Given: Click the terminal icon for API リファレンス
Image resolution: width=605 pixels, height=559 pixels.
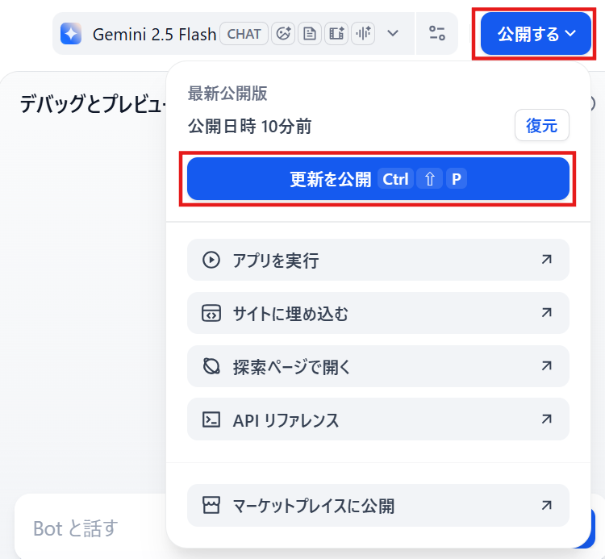Looking at the screenshot, I should click(x=211, y=419).
